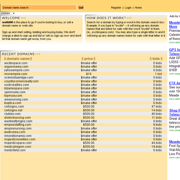The image size is (180, 180).
Task: Select spinmoxie.com domain
Action: tap(15, 92)
